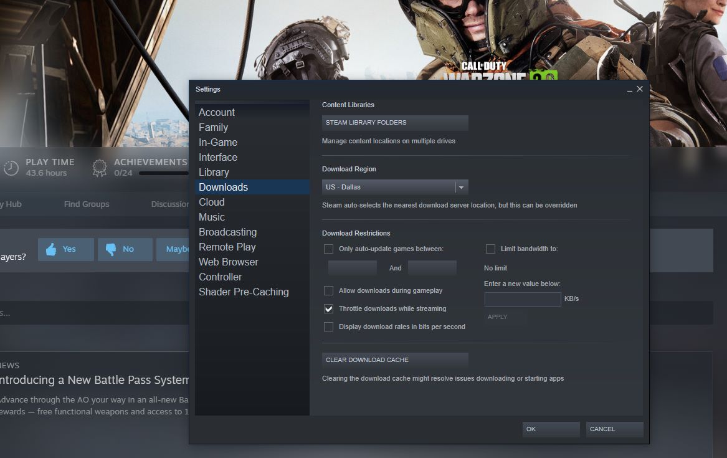This screenshot has width=727, height=458.
Task: Open the New Battle Pass System news headline
Action: coord(94,380)
